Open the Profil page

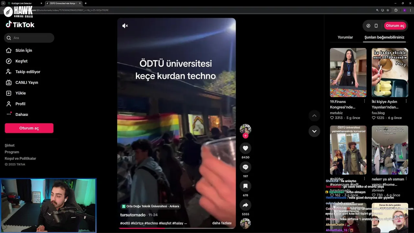pyautogui.click(x=20, y=104)
